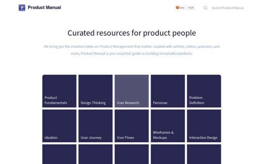
Task: Click the 1928 vote count badge
Action: point(191,7)
